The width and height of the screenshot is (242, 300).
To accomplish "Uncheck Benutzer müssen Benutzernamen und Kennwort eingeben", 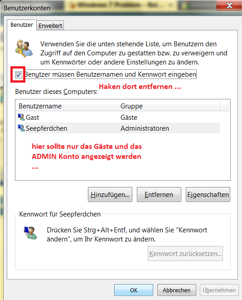I will pyautogui.click(x=18, y=74).
